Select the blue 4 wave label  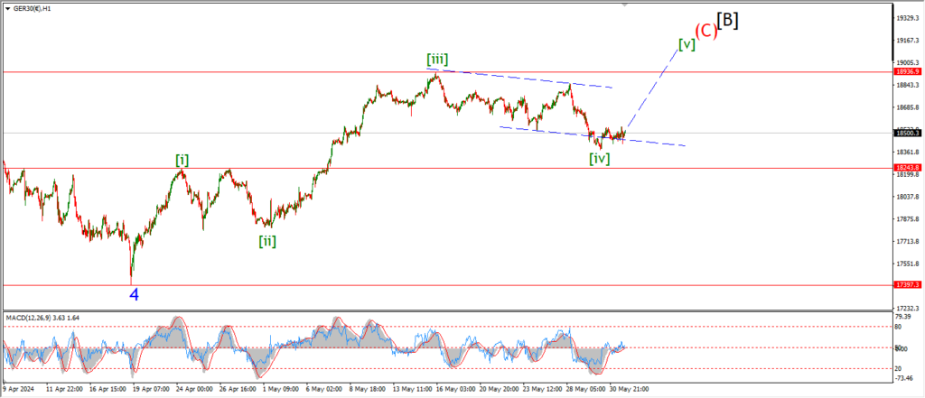pos(134,294)
